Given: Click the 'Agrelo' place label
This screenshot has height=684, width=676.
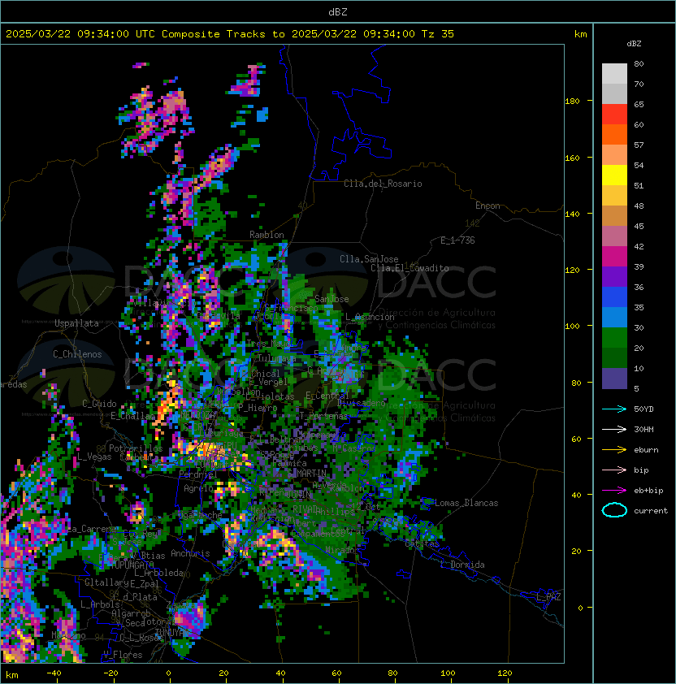Looking at the screenshot, I should click(198, 488).
